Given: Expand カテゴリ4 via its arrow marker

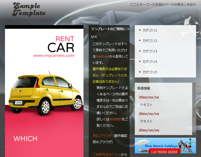Looking at the screenshot, I should 140,62.
